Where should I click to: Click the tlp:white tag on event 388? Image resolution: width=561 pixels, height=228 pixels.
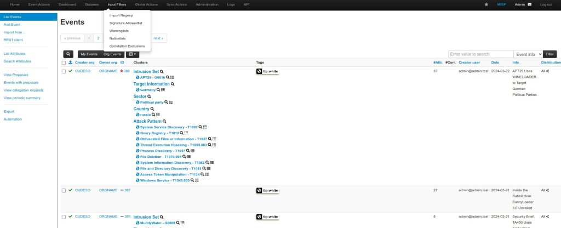pyautogui.click(x=267, y=71)
